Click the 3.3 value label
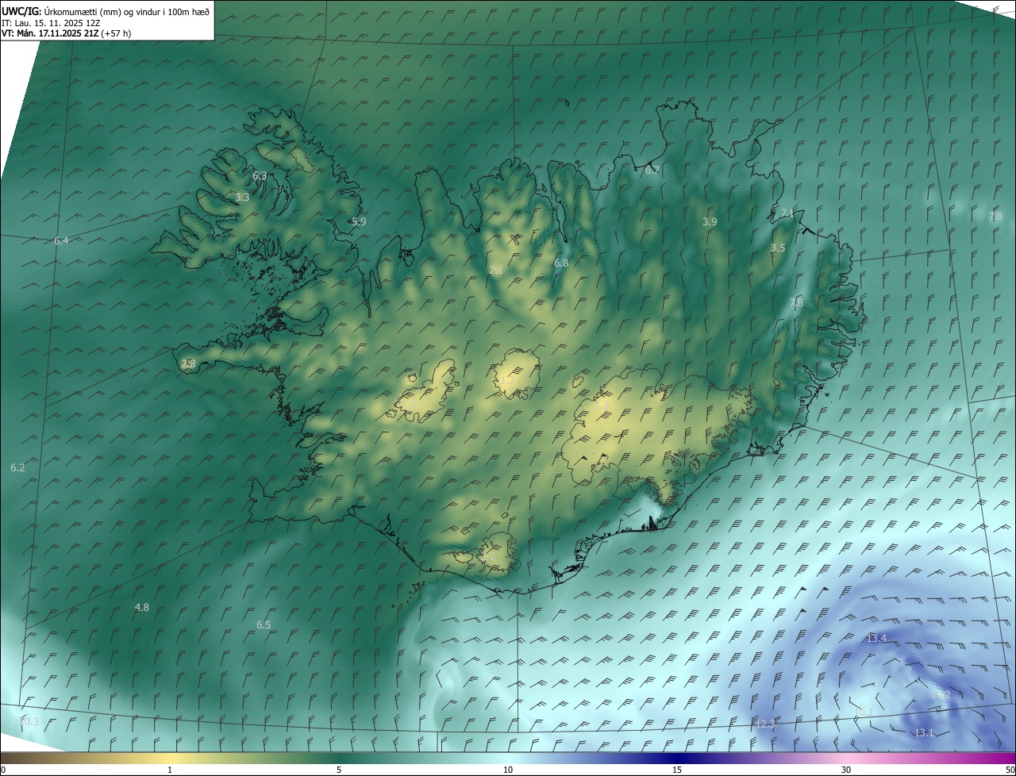Viewport: 1016px width, 776px height. (242, 197)
